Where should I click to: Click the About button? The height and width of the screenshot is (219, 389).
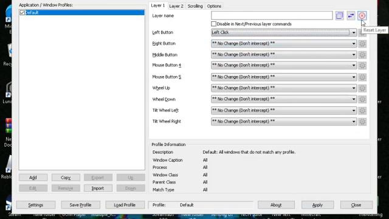(276, 205)
